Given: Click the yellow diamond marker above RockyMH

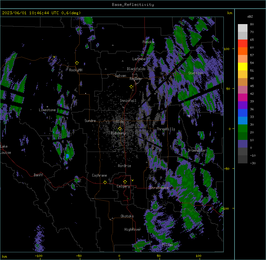Looking at the screenshot, I should pos(77,63).
